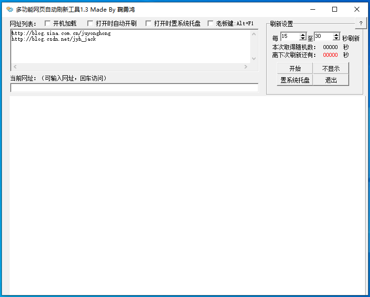
Task: Click the blog.sina.com.cn URL line
Action: tap(61, 33)
